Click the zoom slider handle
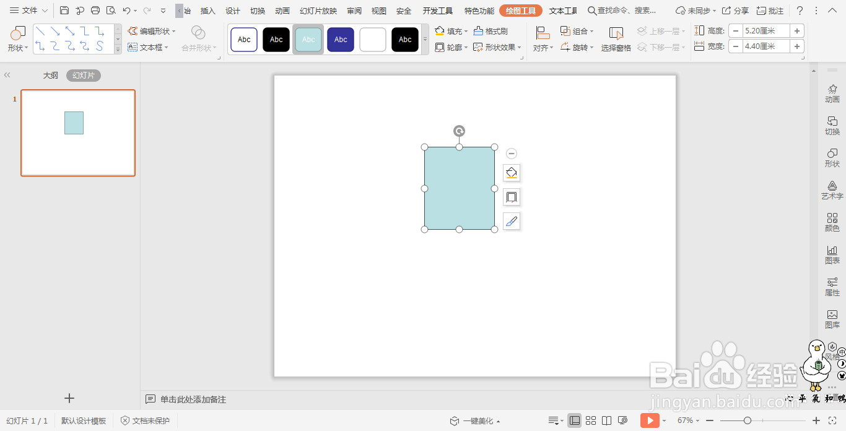The image size is (846, 431). click(x=748, y=420)
